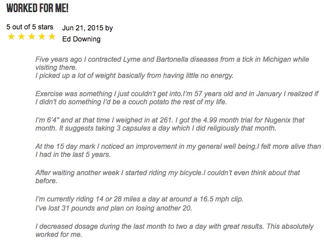Image resolution: width=324 pixels, height=244 pixels.
Task: Click the '5 out of 5 stars' text
Action: pos(30,27)
